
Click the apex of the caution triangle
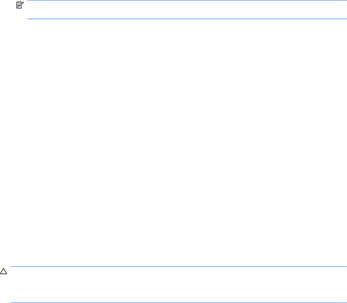pyautogui.click(x=3, y=268)
